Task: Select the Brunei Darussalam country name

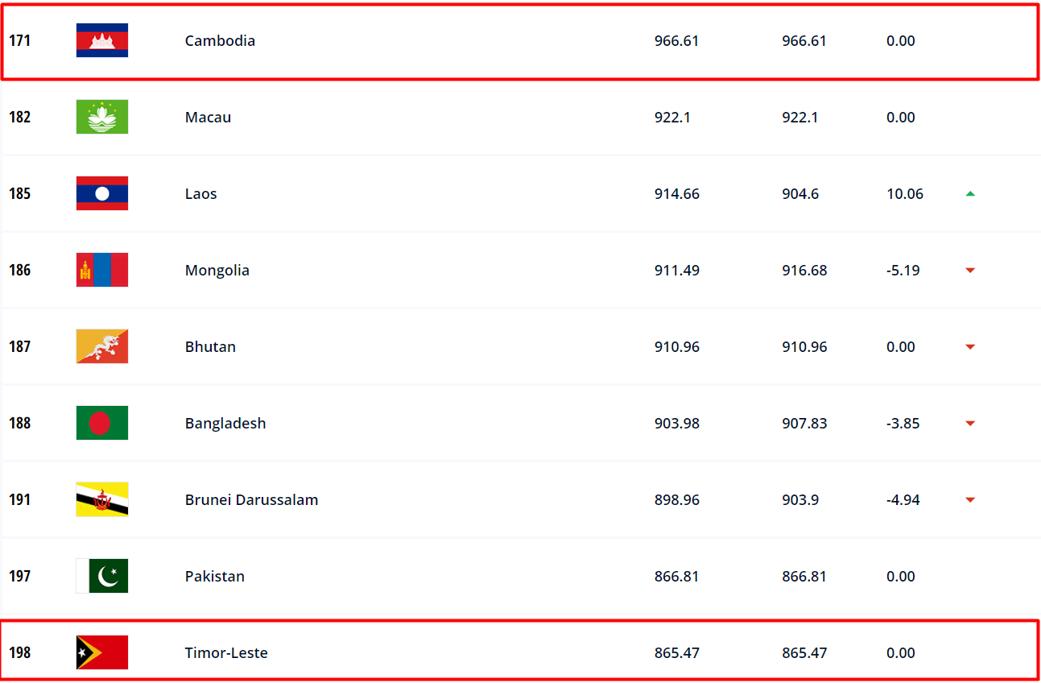Action: [x=251, y=499]
